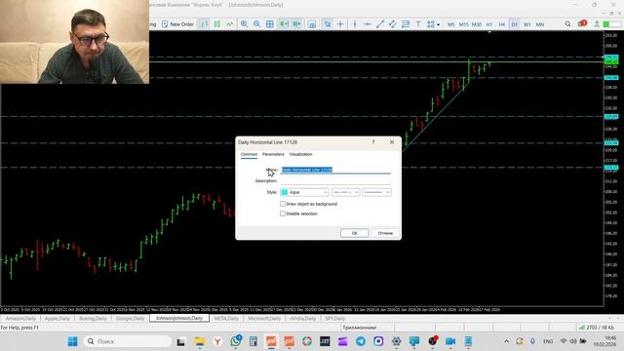The height and width of the screenshot is (351, 624).
Task: Open the Visualization tab in dialog
Action: pos(300,154)
